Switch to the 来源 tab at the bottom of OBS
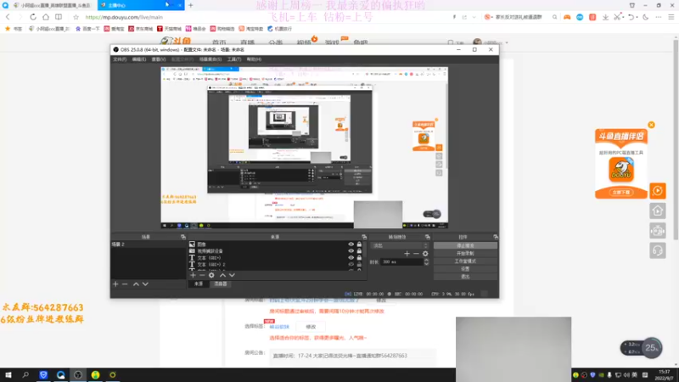The width and height of the screenshot is (679, 382). click(x=199, y=284)
